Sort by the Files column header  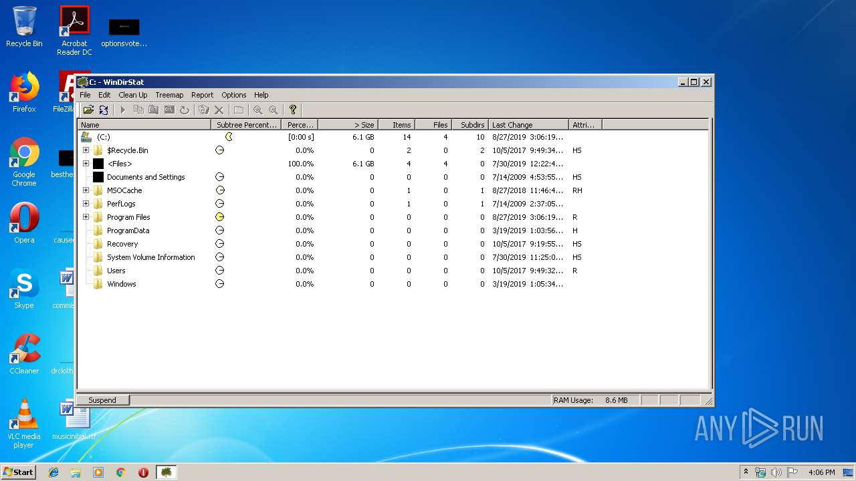(x=434, y=125)
